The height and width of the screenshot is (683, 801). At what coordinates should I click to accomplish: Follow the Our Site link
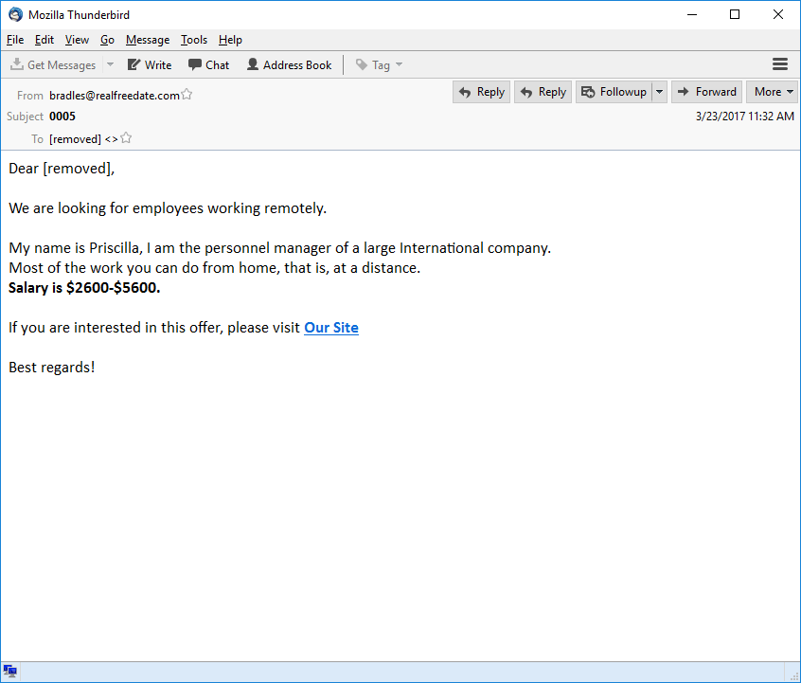330,328
